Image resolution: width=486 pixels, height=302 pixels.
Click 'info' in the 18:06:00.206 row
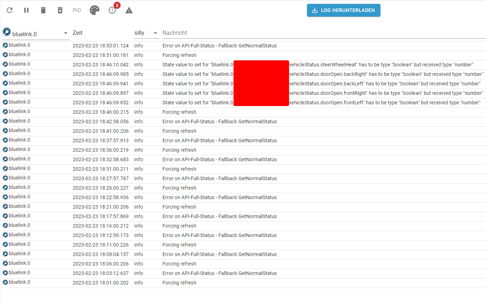tap(139, 264)
